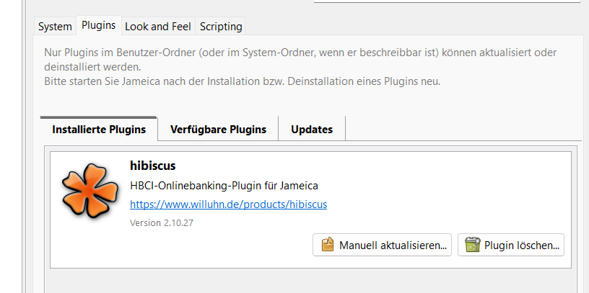Click the package icon on Manuell aktualisieren

[x=328, y=245]
